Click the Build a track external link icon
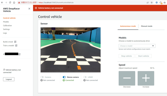167x96 pixels. pyautogui.click(x=15, y=42)
